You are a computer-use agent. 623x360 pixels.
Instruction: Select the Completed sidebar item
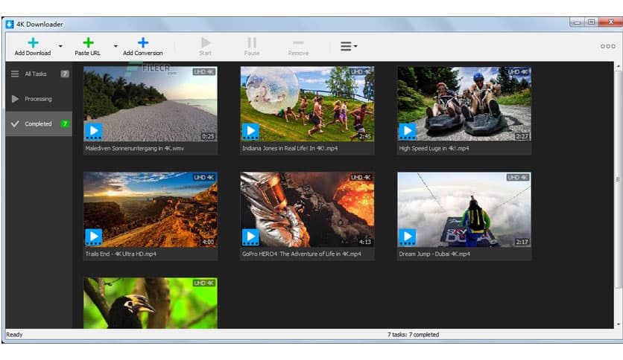pos(39,123)
